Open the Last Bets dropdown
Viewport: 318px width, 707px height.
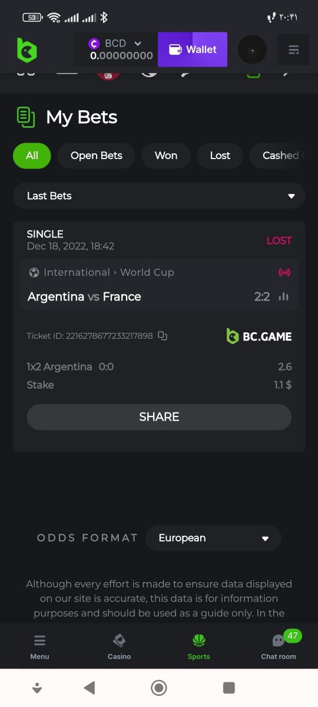(x=159, y=196)
